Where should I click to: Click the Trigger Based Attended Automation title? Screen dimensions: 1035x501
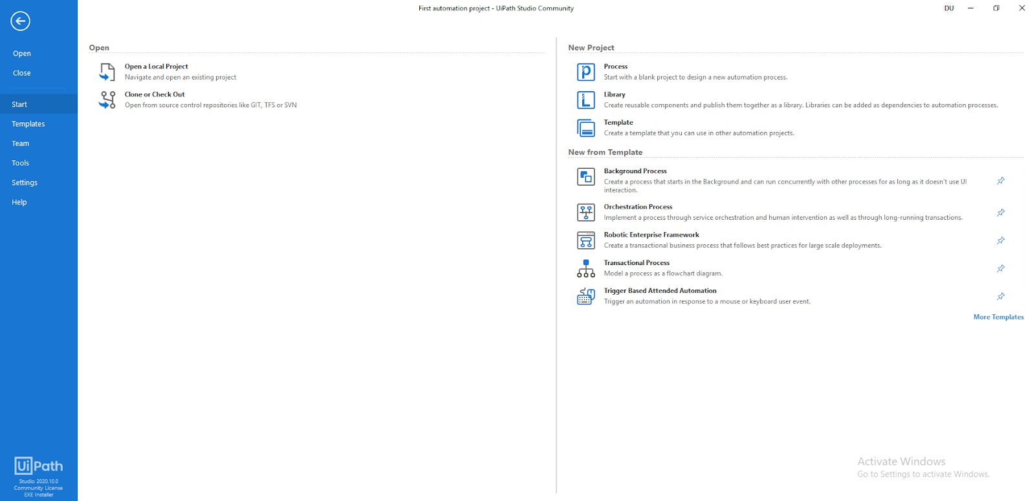pos(660,291)
